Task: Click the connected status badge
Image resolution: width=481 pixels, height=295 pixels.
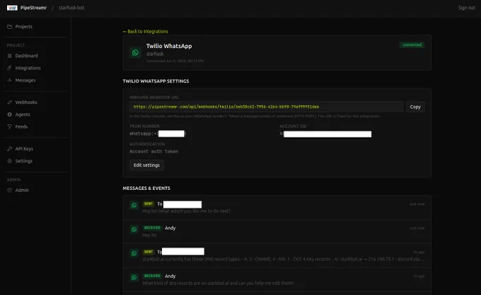Action: [412, 44]
